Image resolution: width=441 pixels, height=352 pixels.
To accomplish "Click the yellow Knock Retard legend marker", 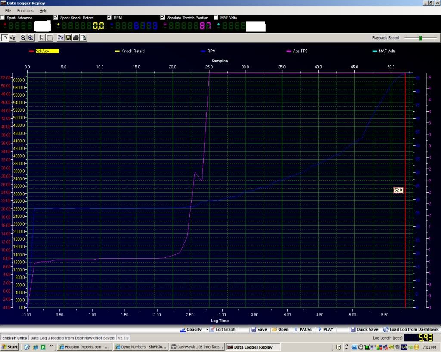I will point(117,52).
